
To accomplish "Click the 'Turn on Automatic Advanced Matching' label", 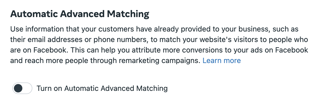I will tap(102, 88).
